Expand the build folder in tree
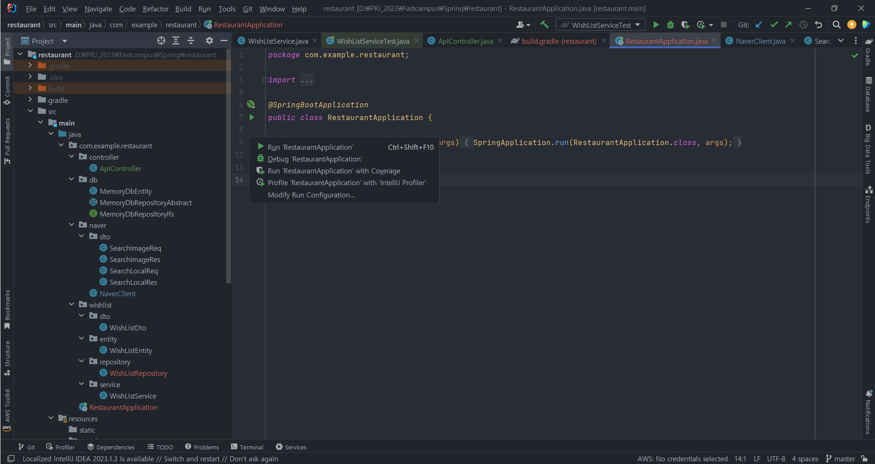Screen dimensions: 875x464 [31, 89]
